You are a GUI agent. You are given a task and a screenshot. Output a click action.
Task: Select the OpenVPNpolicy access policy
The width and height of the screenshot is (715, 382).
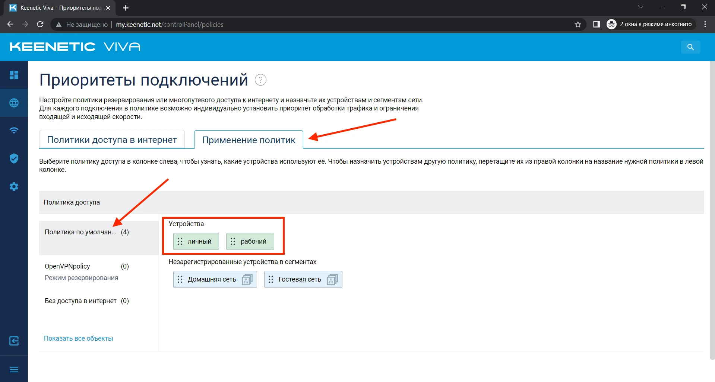click(x=67, y=266)
